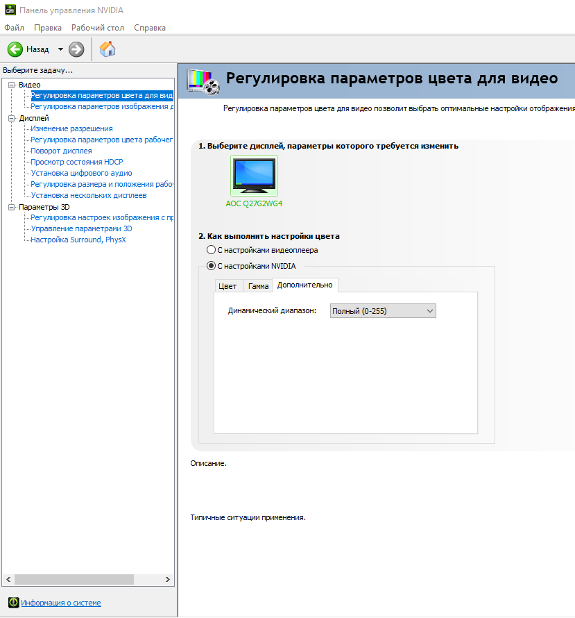Image resolution: width=575 pixels, height=618 pixels.
Task: Open the Home page house icon
Action: [108, 49]
